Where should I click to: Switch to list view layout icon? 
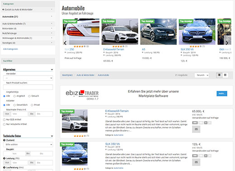[x=219, y=75]
